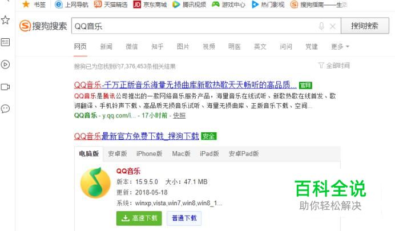Open 热门影视 bookmark

click(268, 5)
